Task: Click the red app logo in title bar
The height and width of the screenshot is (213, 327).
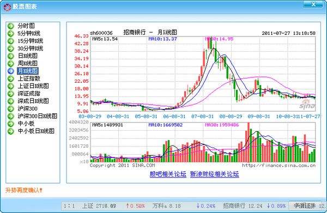Action: [7, 7]
